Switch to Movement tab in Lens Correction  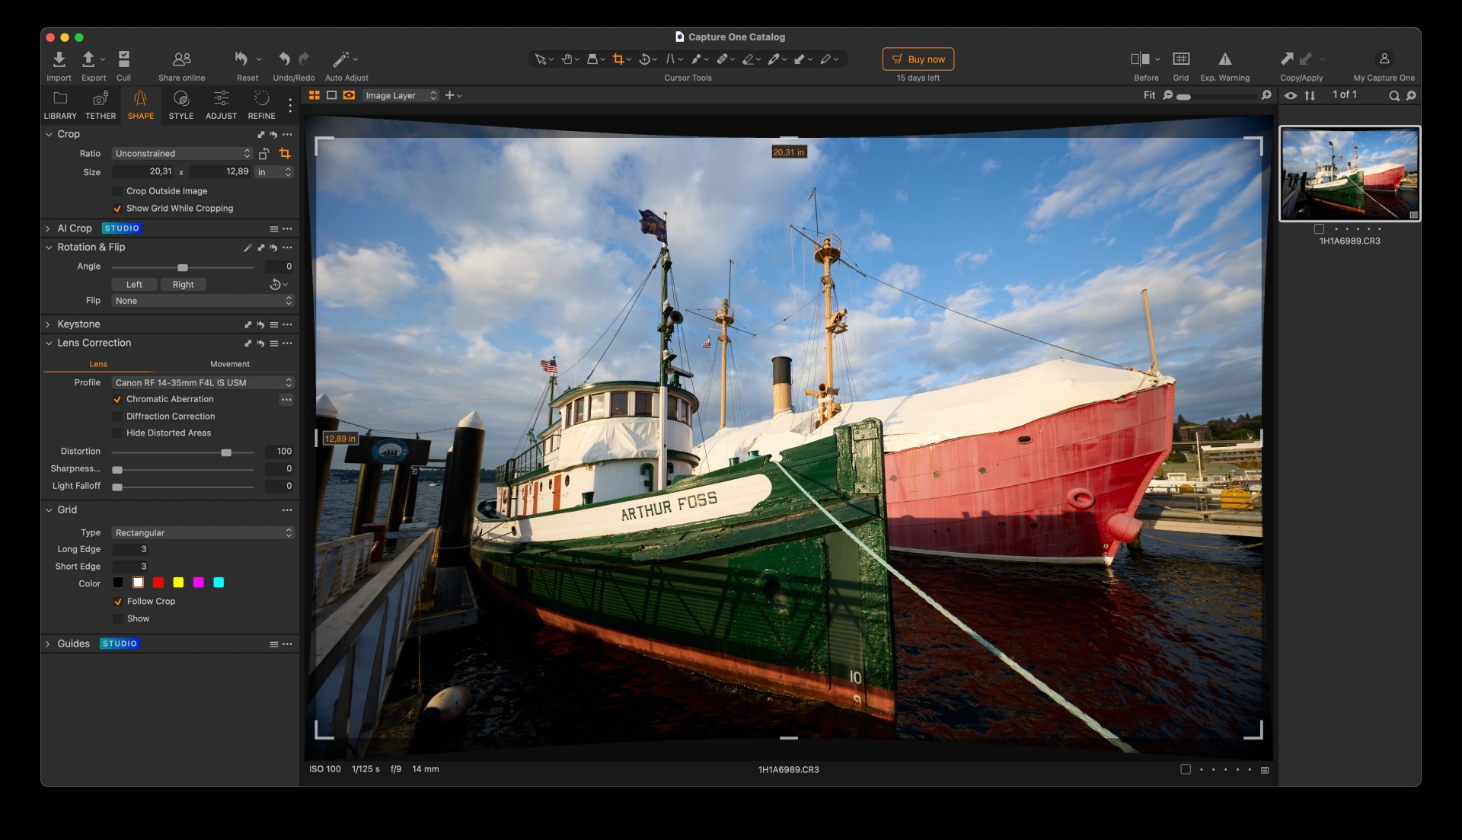click(230, 365)
